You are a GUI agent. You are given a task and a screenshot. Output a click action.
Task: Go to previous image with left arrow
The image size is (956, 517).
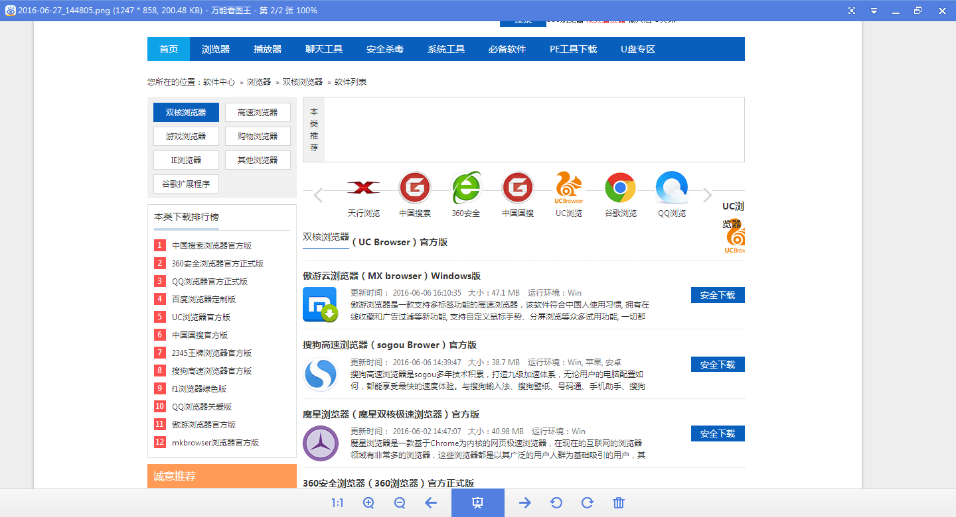431,503
